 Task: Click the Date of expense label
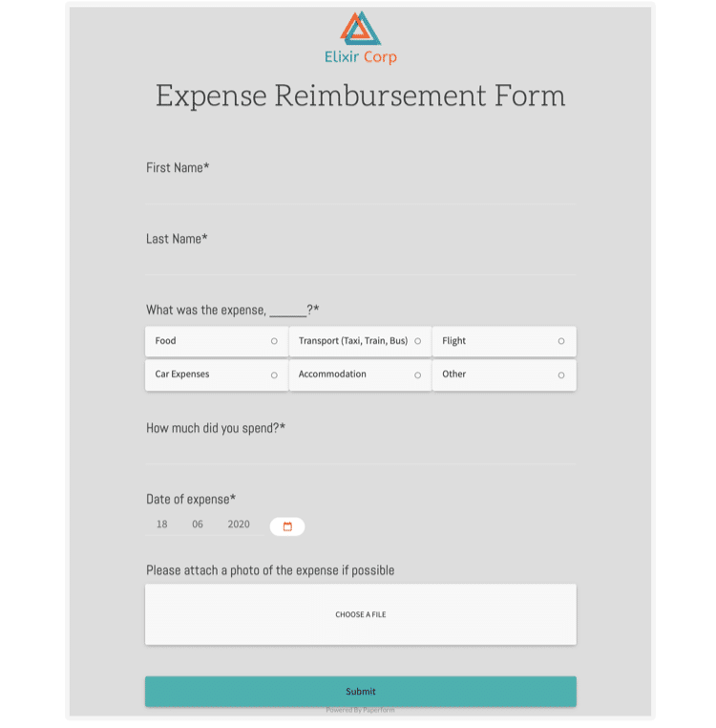191,499
